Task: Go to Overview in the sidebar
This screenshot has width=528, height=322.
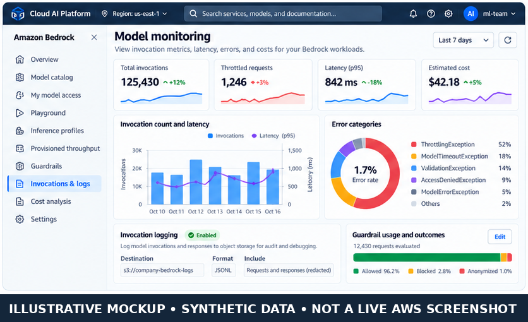Action: pos(54,59)
